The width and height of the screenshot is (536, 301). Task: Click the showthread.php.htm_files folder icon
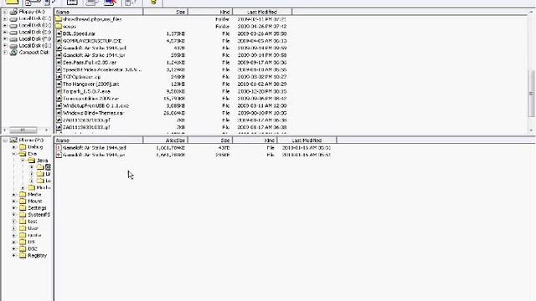59,19
